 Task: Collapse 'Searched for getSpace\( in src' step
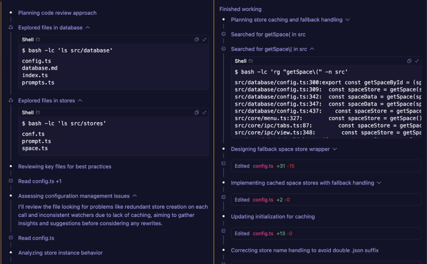pos(312,49)
